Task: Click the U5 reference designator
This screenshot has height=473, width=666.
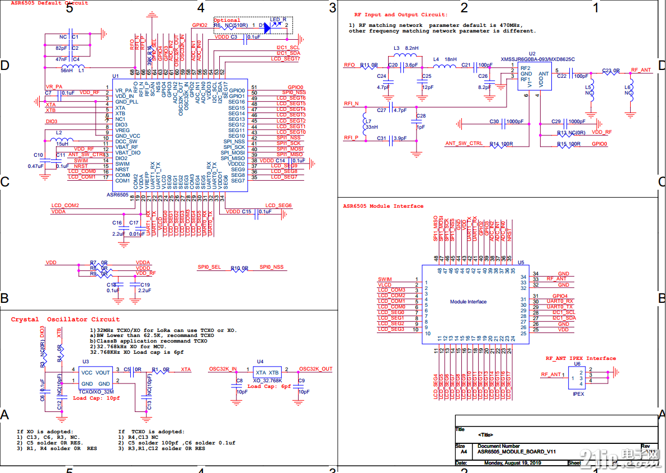Action: pyautogui.click(x=522, y=263)
